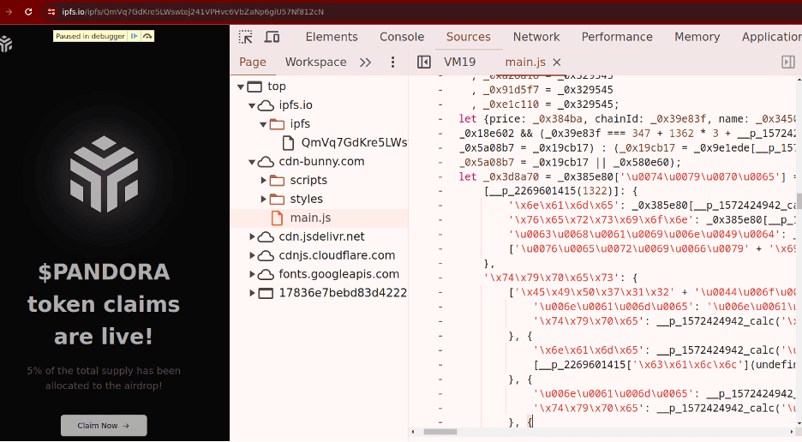
Task: Open the navigator three-dot options menu
Action: pyautogui.click(x=393, y=63)
